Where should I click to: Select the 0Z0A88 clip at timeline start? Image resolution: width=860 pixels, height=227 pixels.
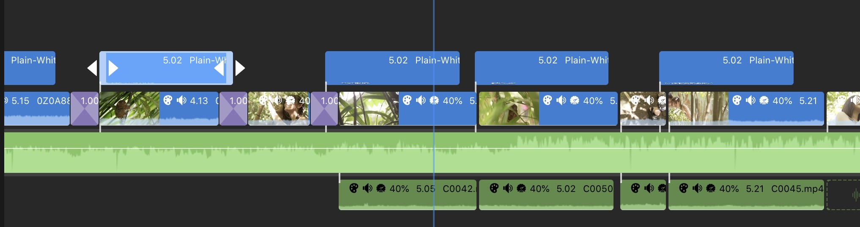pos(37,109)
